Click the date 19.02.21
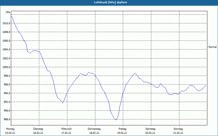Screen dimensions: 218x136 [122, 133]
